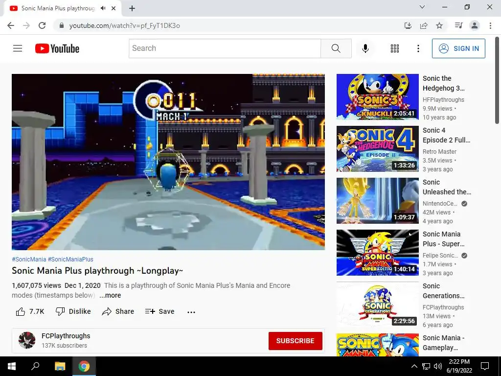
Task: Subscribe to FCPlaythroughs
Action: pos(295,341)
